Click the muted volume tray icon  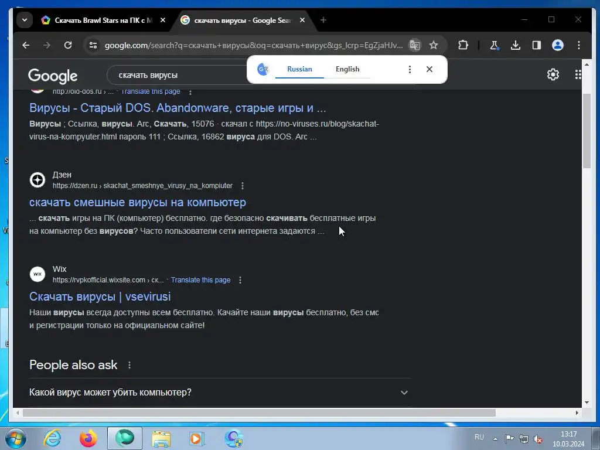[x=538, y=439]
